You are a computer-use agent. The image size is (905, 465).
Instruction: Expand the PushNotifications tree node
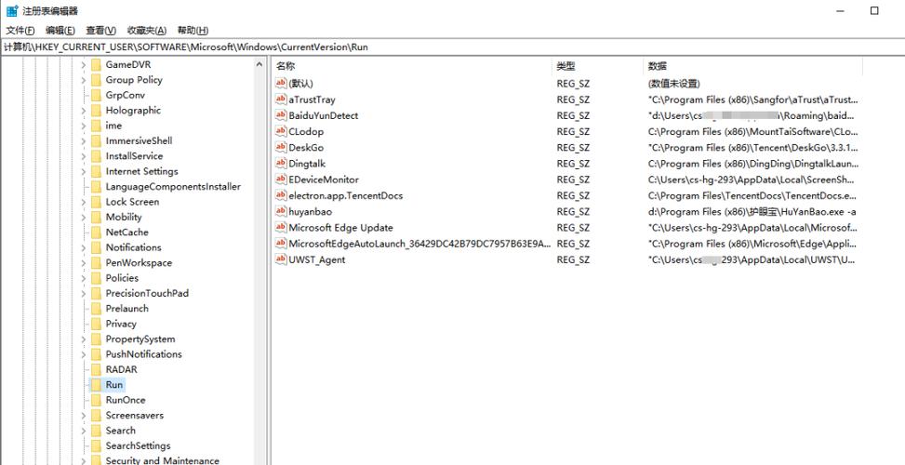click(x=83, y=354)
